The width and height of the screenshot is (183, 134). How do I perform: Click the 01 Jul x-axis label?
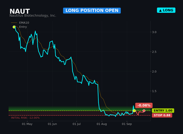76,124
